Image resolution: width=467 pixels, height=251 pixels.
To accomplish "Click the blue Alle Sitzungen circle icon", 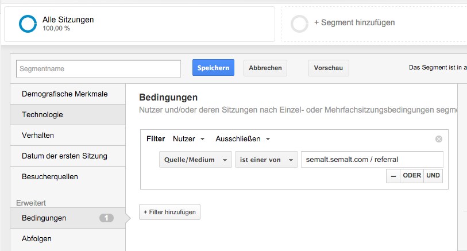I will click(x=28, y=24).
